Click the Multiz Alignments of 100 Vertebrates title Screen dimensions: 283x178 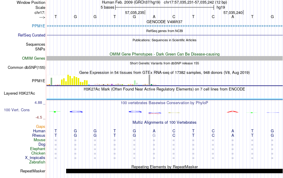(164, 123)
